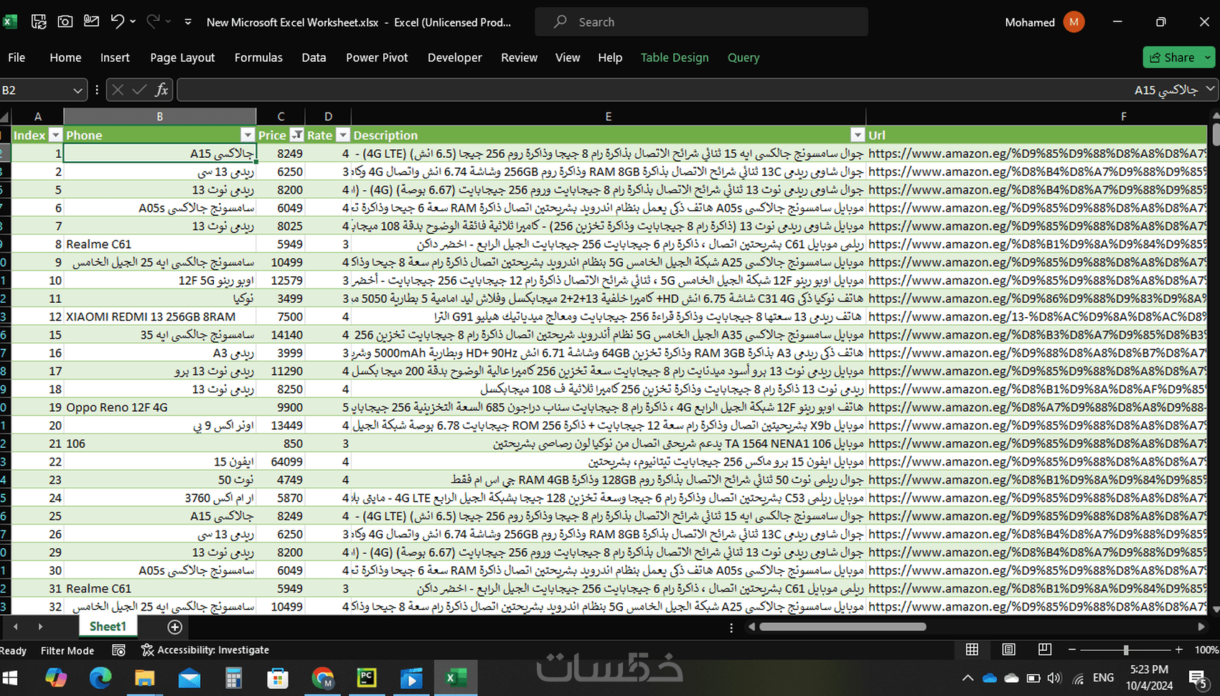
Task: Open the notification center icon
Action: [1196, 678]
